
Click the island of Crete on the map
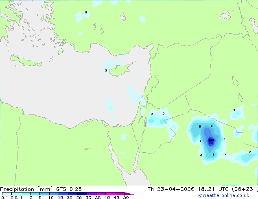pyautogui.click(x=26, y=61)
